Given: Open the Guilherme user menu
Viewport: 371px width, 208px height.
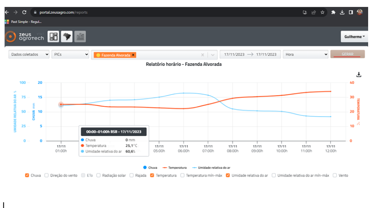Looking at the screenshot, I should [354, 37].
